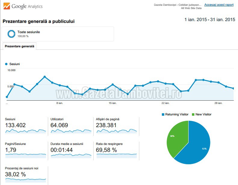Click the sparkline under Pagini/Sesiune
Screen dimensions: 238x185
click(x=26, y=156)
